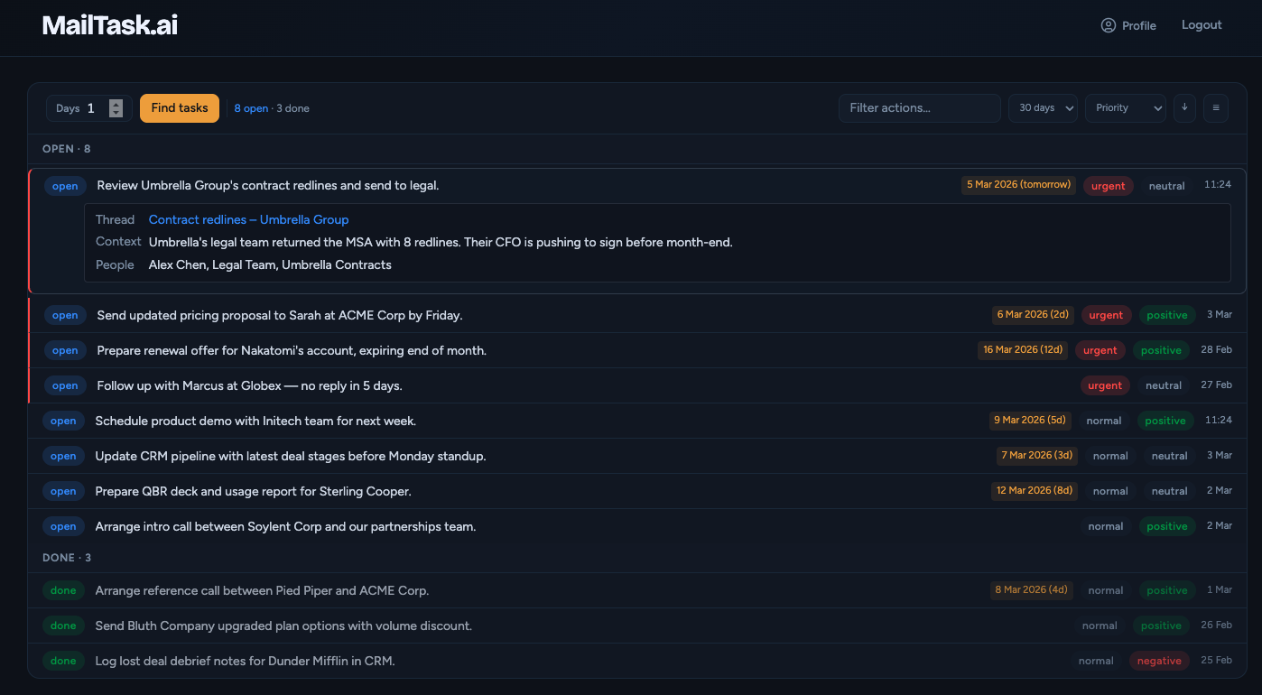Click the Days stepper up arrow
This screenshot has width=1262, height=695.
pos(116,103)
